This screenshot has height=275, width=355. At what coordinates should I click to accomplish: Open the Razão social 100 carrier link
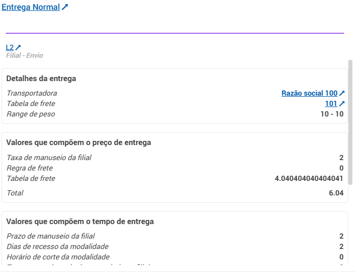(x=309, y=94)
